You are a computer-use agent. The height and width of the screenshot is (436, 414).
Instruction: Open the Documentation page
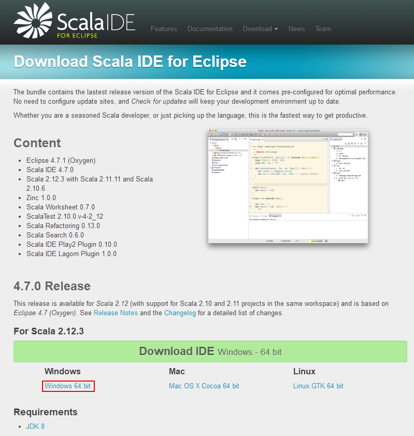click(x=210, y=29)
